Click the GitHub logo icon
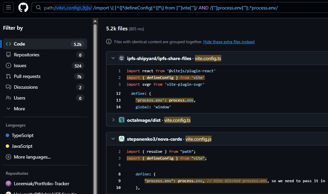The image size is (328, 194). pos(23,8)
